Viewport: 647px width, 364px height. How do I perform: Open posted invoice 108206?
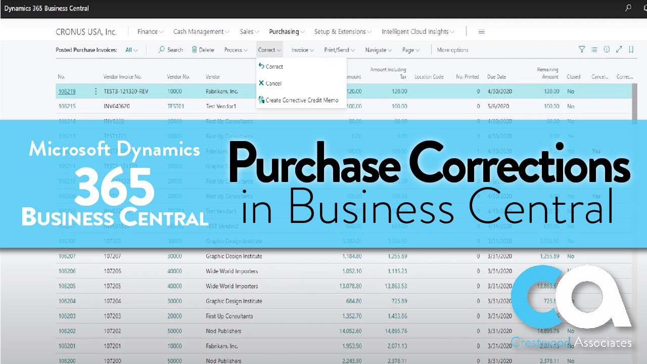(x=67, y=271)
